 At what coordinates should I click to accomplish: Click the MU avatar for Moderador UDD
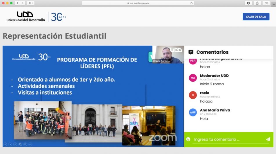coord(193,78)
